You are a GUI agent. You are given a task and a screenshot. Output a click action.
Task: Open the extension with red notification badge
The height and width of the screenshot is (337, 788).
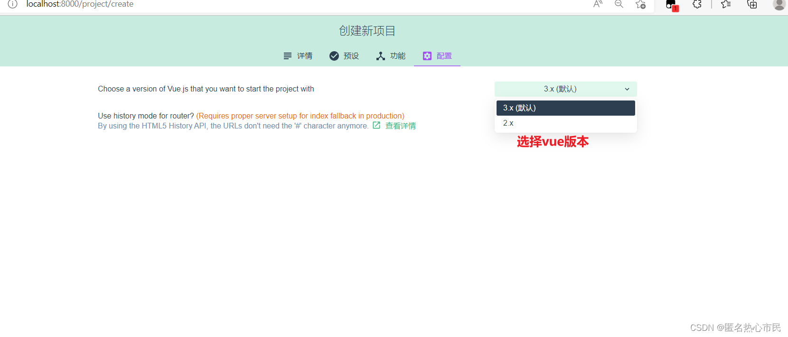pyautogui.click(x=671, y=5)
